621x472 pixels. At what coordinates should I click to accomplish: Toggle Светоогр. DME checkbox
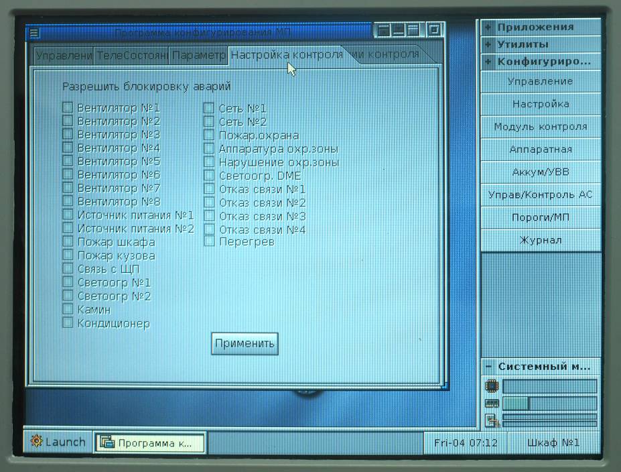[x=209, y=175]
